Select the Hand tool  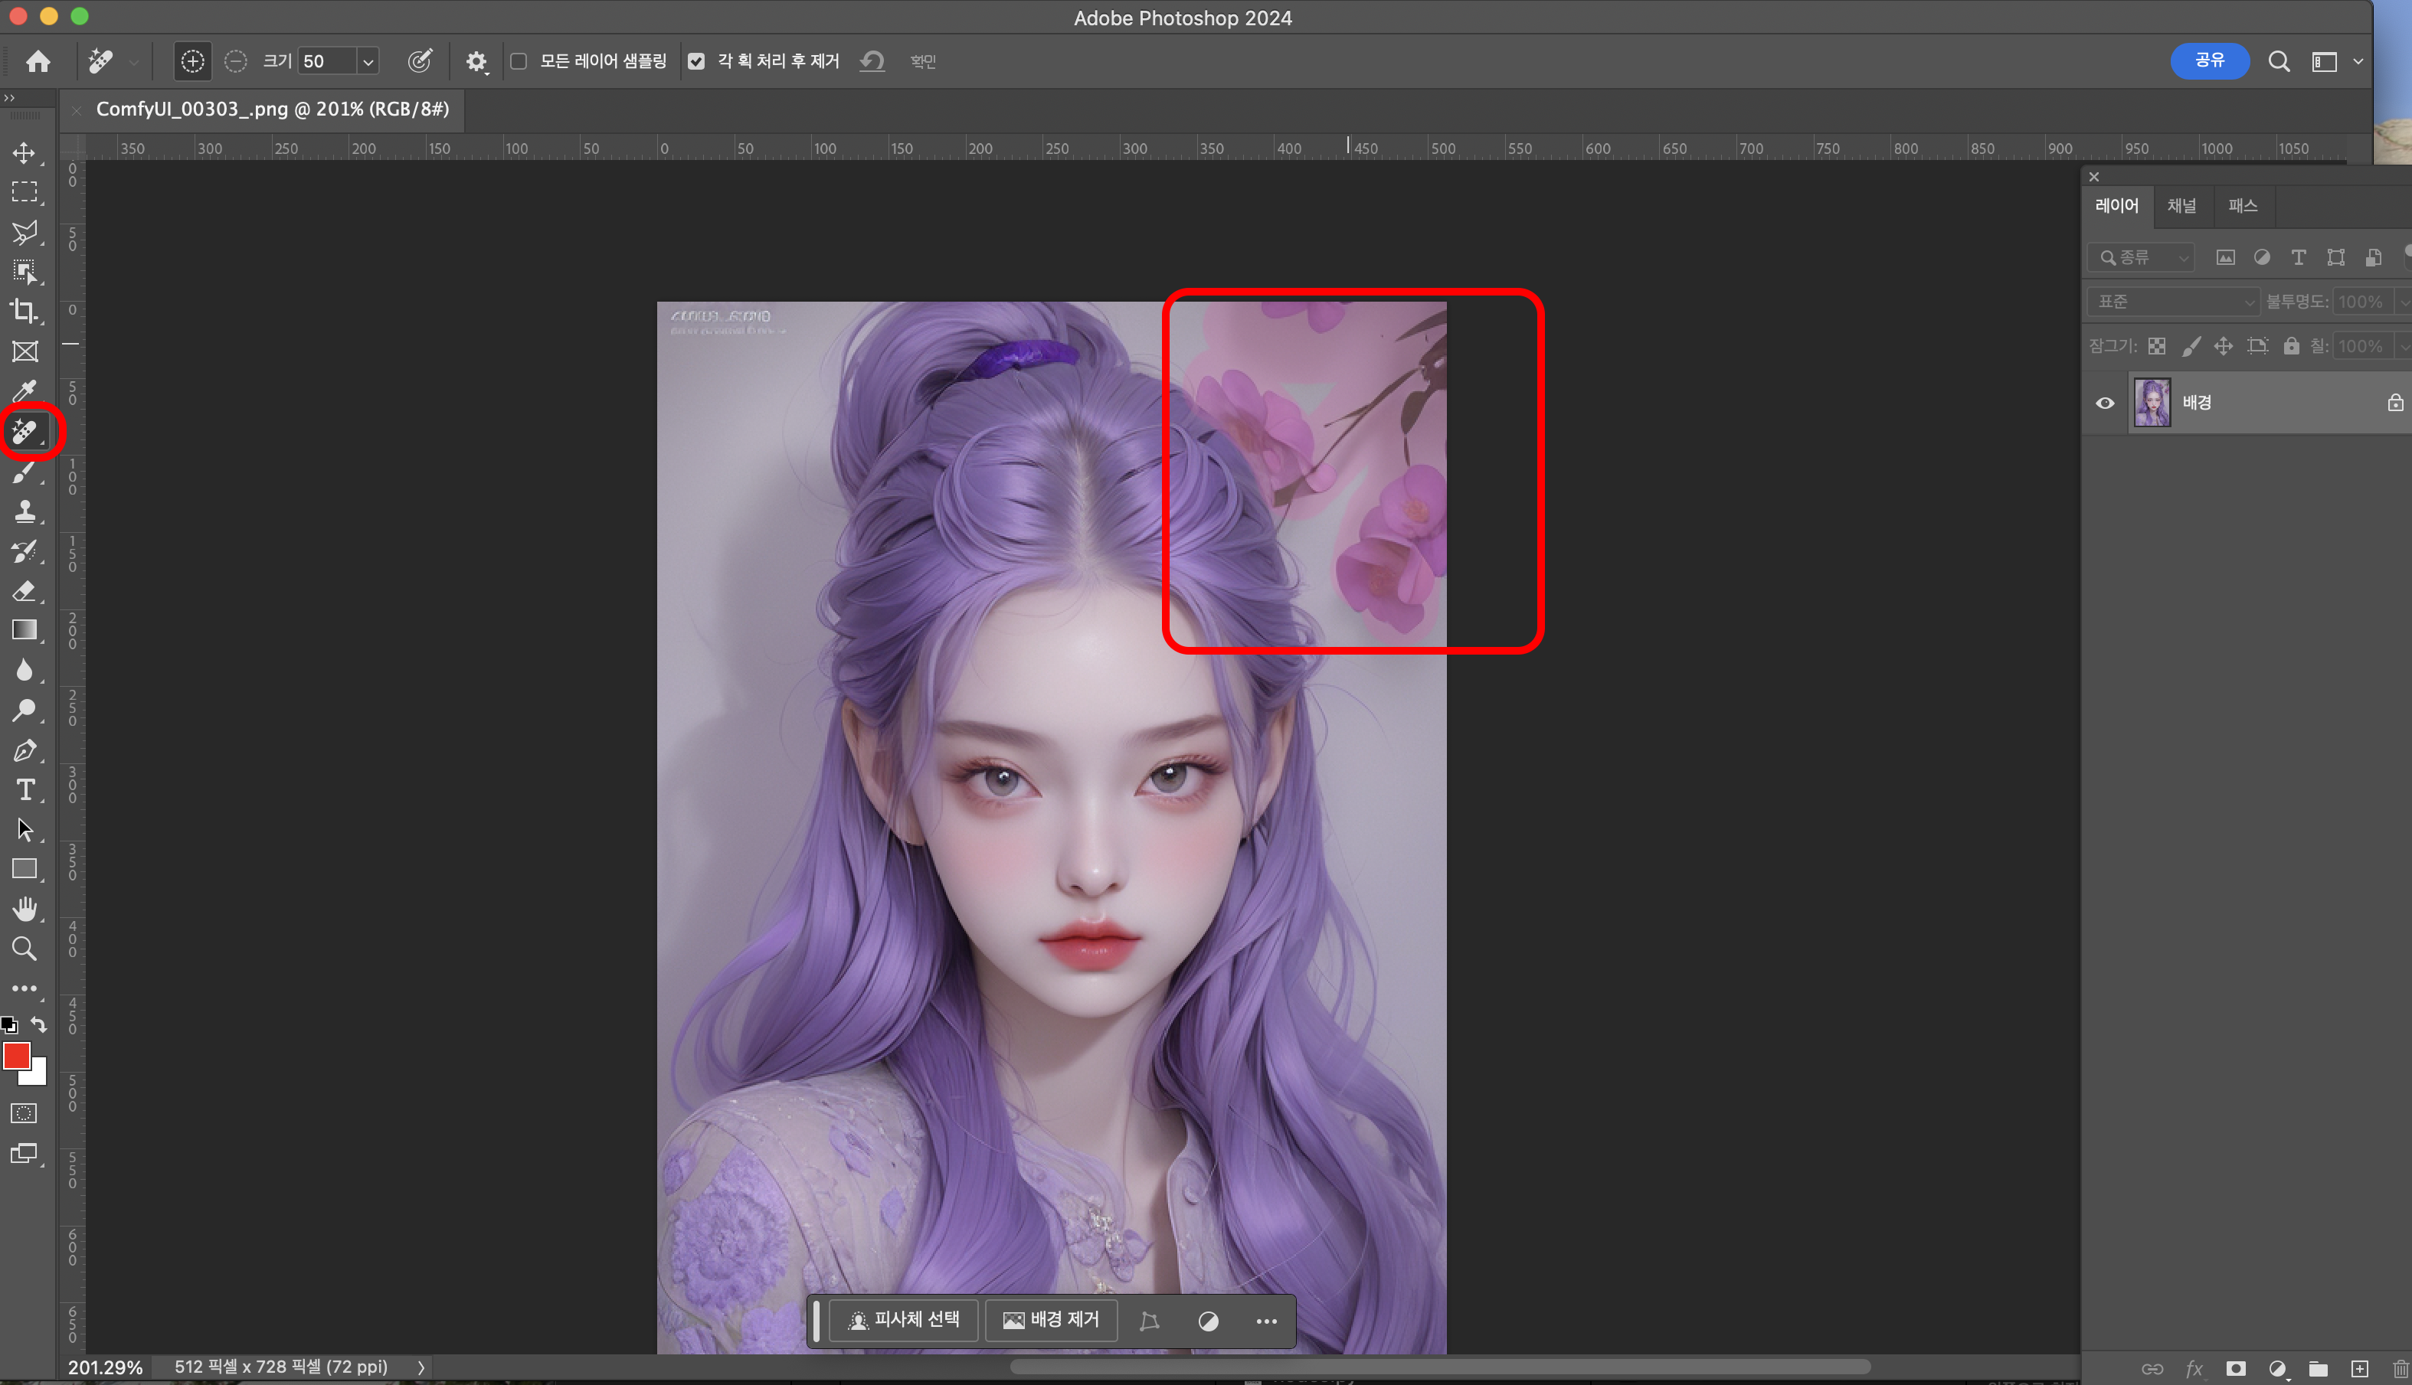tap(25, 909)
